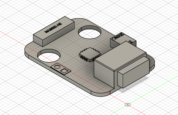Click the small square in the footprint outline
Screen dimensions: 178x115
tap(64, 71)
